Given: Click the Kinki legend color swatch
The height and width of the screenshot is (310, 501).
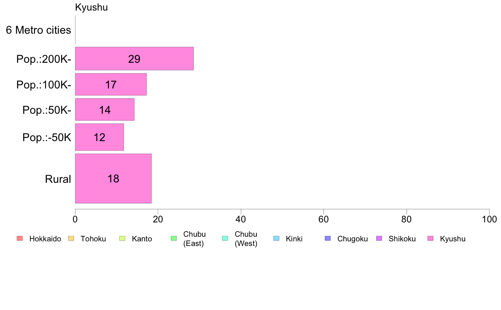Looking at the screenshot, I should click(x=276, y=238).
